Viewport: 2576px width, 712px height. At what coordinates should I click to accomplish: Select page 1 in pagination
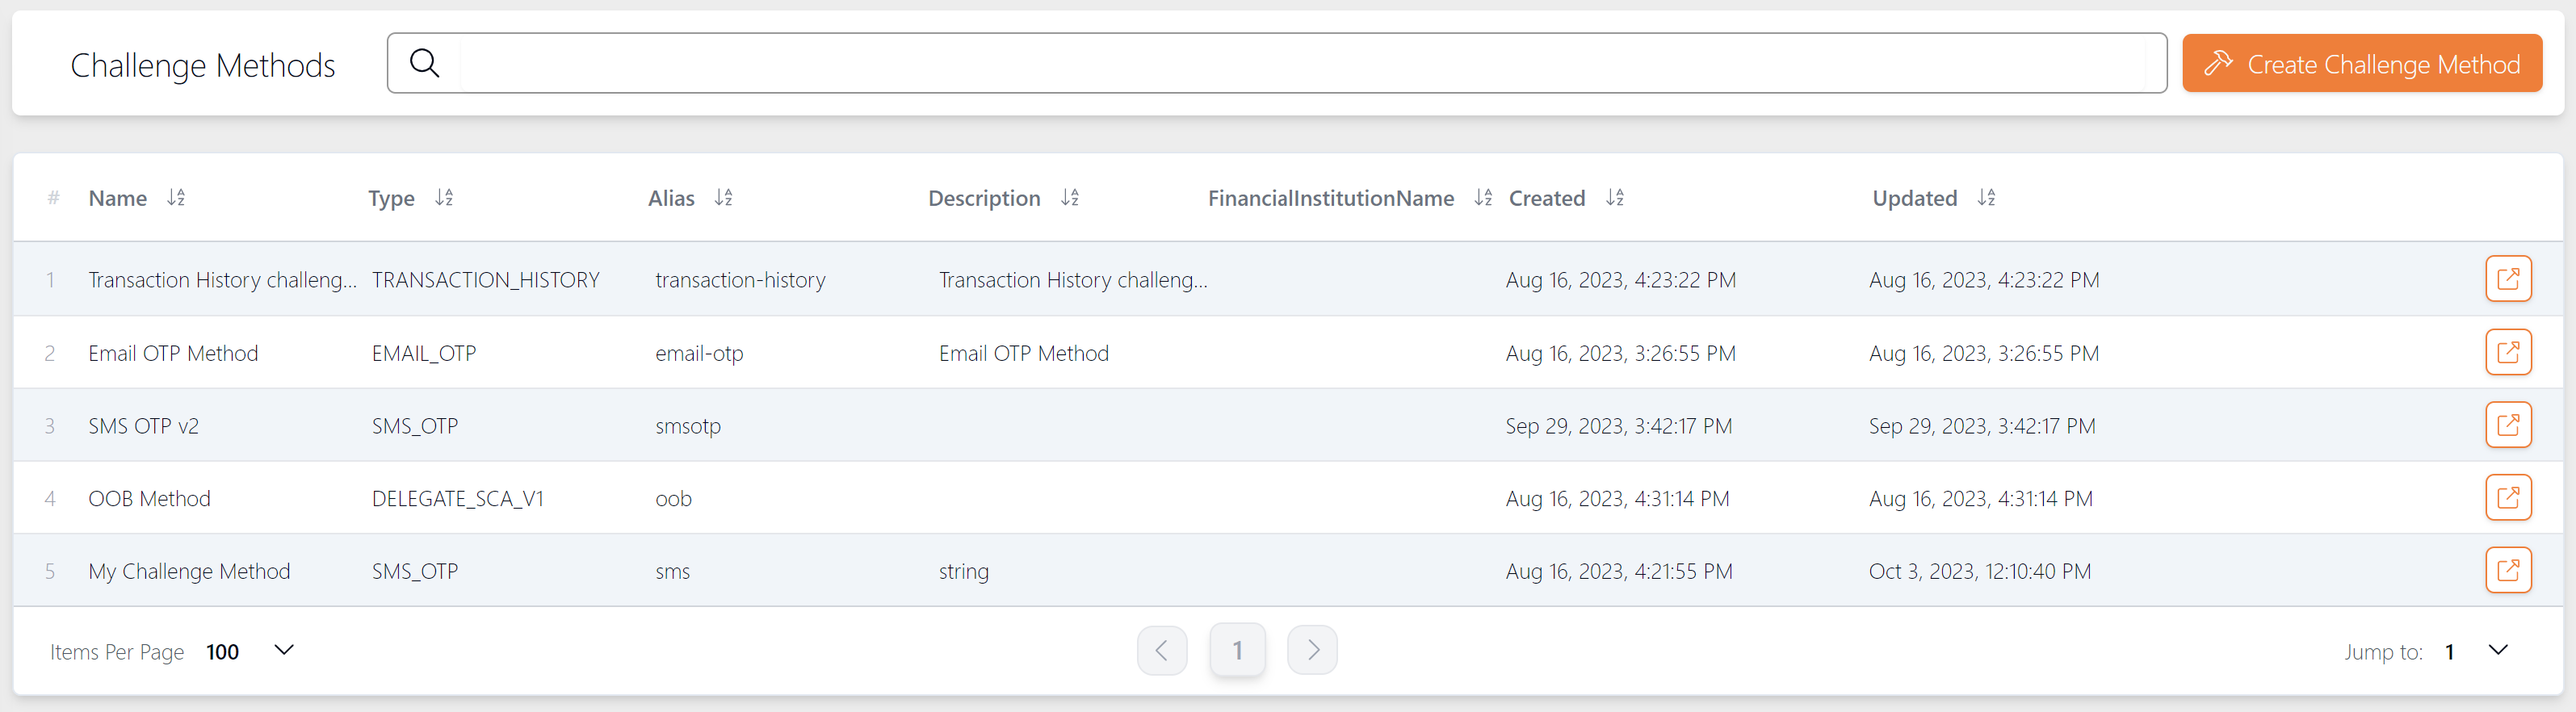[x=1237, y=650]
